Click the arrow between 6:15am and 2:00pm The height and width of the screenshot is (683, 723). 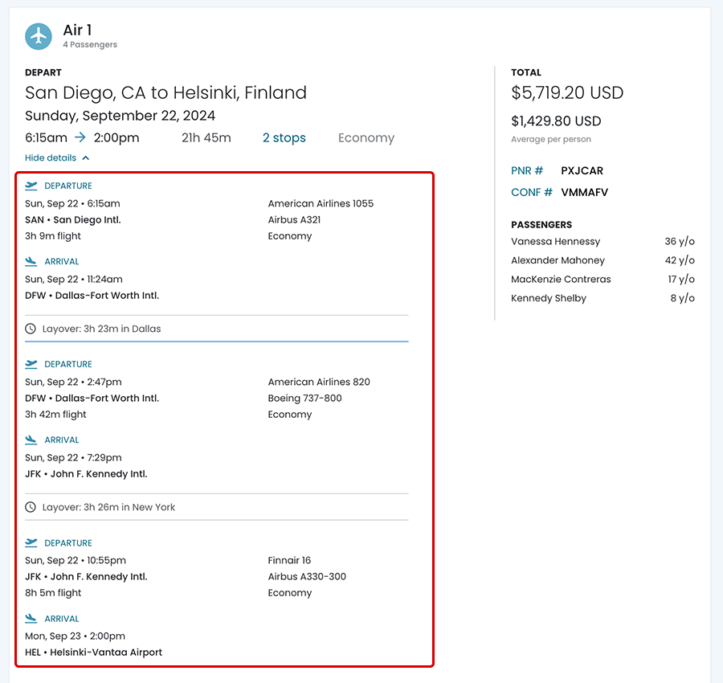click(80, 137)
